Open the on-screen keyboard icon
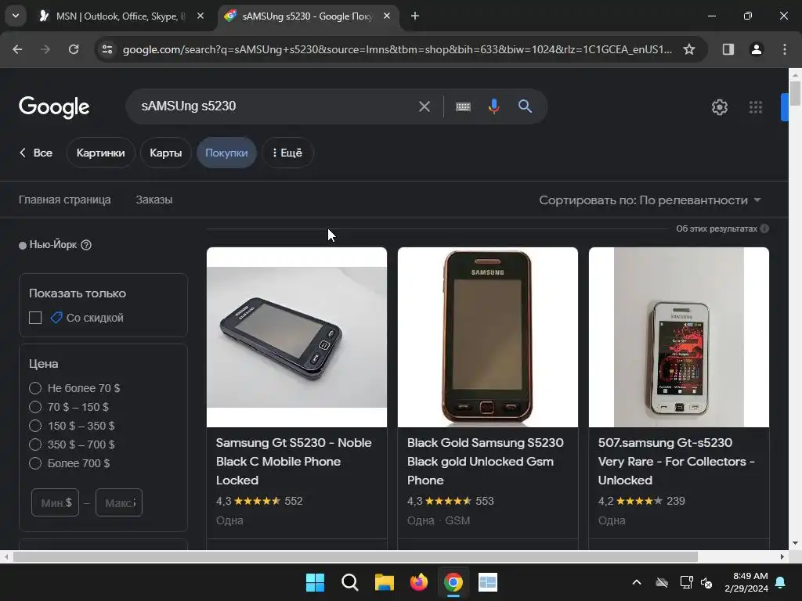Viewport: 802px width, 601px height. tap(463, 106)
